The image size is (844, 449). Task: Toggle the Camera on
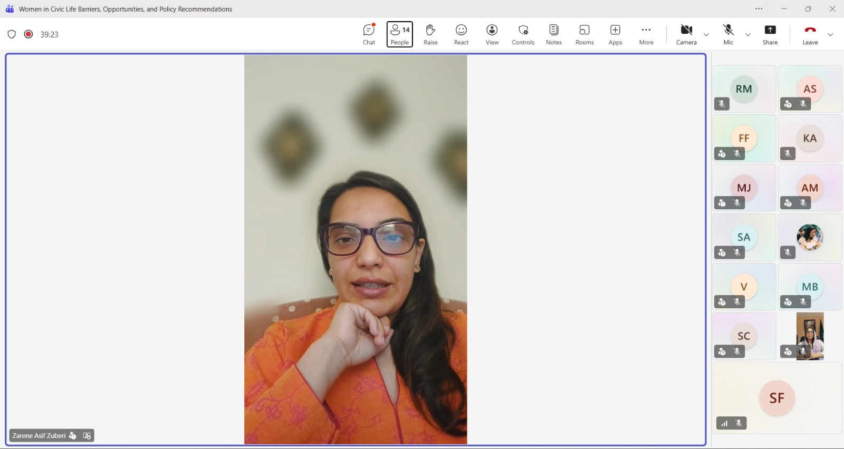click(686, 34)
